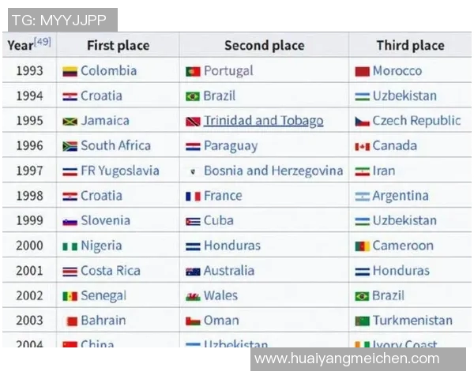
Task: Follow the Czech Republic link
Action: [x=416, y=121]
